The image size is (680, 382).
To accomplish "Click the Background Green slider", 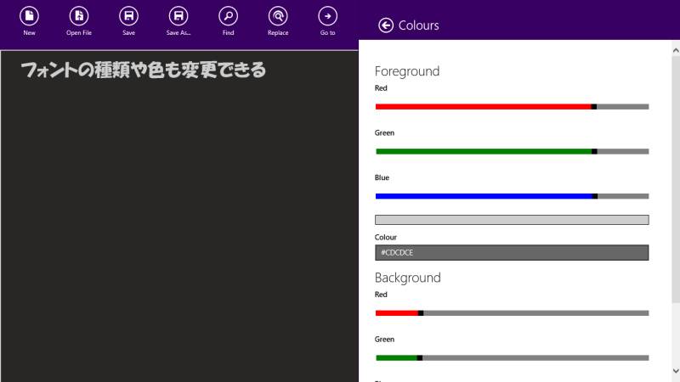I will (512, 357).
